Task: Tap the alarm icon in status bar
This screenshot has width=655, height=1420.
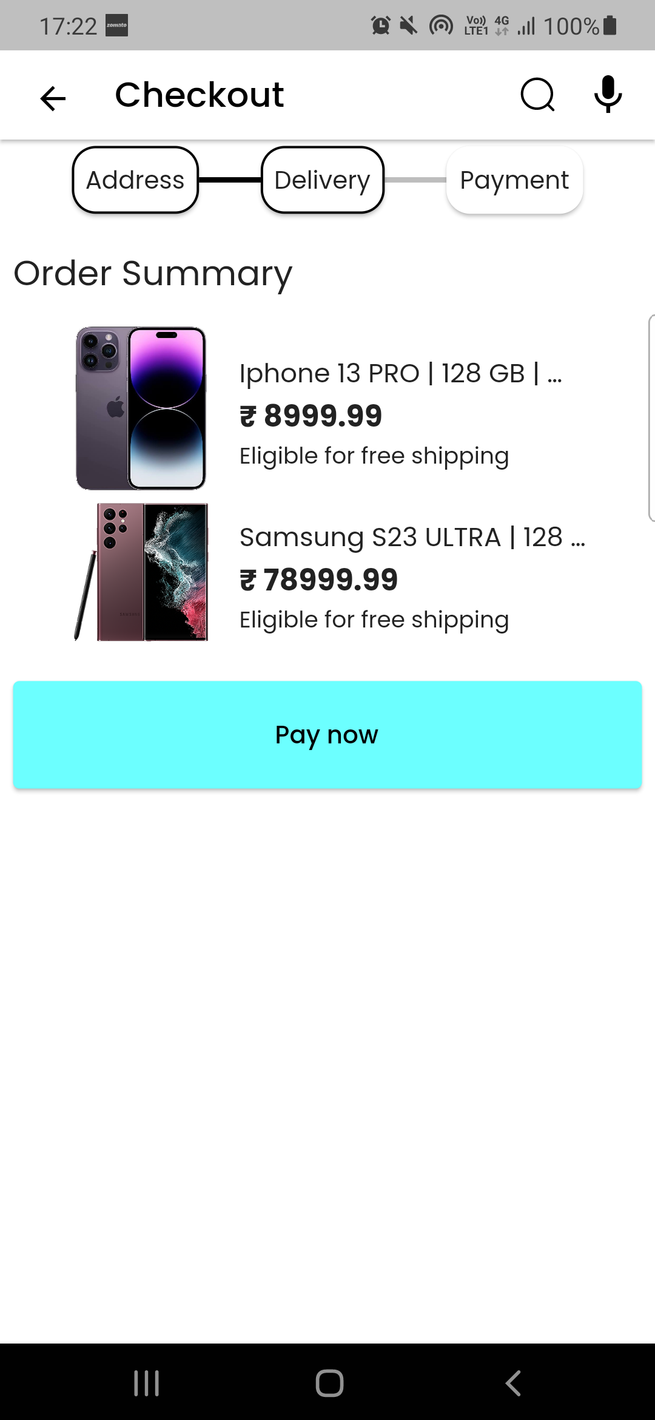Action: click(381, 25)
